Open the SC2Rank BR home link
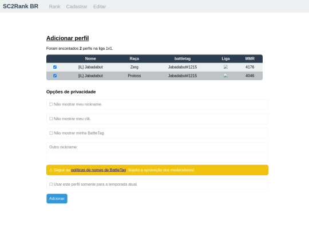 point(21,6)
